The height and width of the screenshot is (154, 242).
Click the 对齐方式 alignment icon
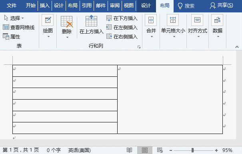(x=197, y=20)
